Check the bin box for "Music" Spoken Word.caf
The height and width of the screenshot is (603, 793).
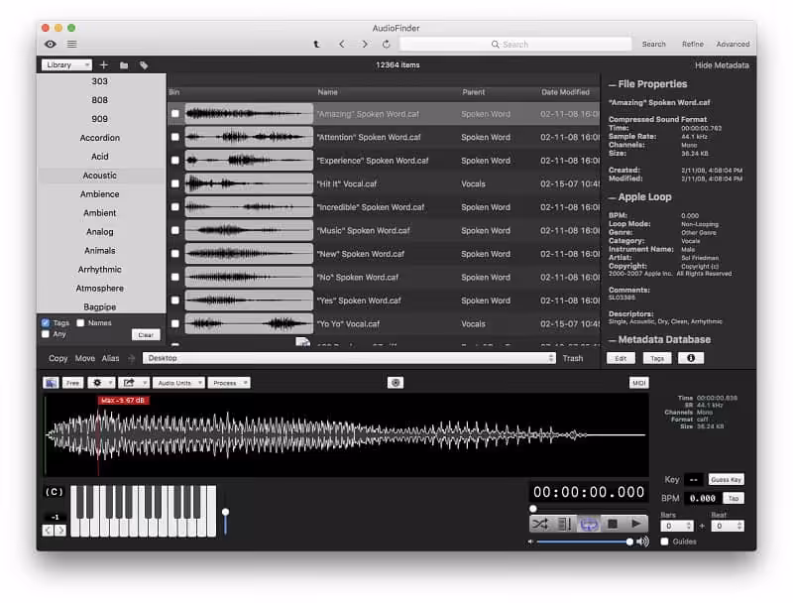pos(175,230)
